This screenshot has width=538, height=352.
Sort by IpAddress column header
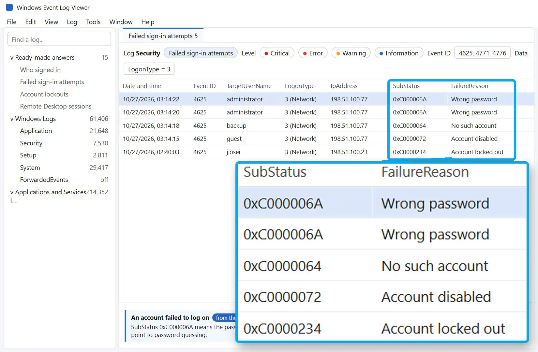344,86
